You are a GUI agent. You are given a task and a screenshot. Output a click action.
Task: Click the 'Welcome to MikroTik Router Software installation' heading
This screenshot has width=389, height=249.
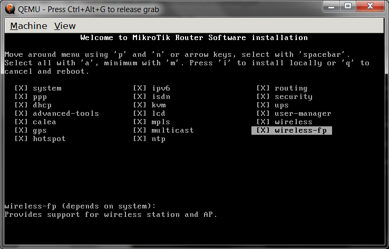click(194, 38)
